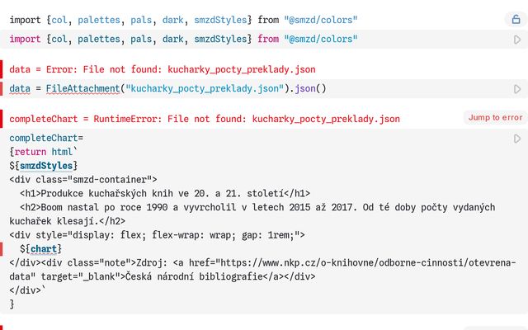Click the div class="smzd-container" line

tap(83, 180)
